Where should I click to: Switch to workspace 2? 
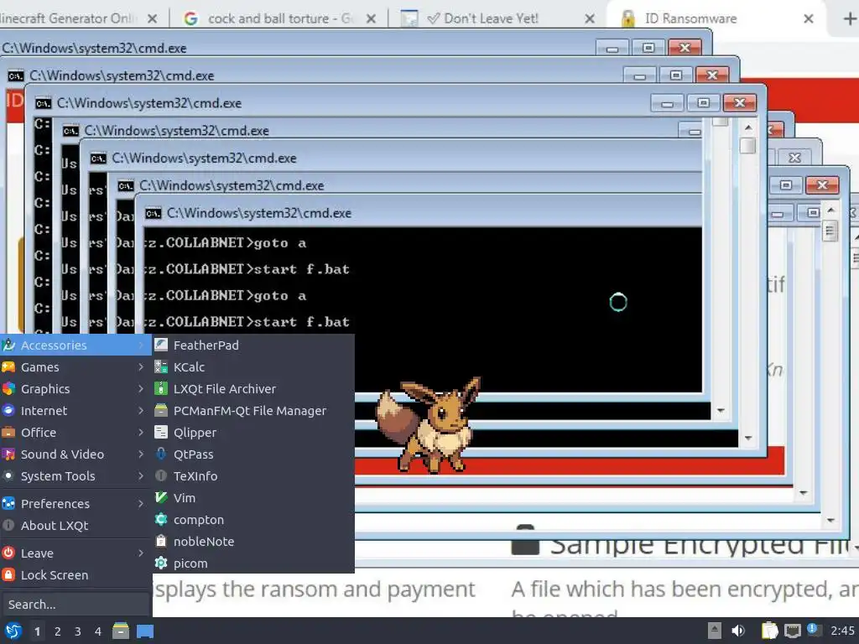tap(58, 631)
